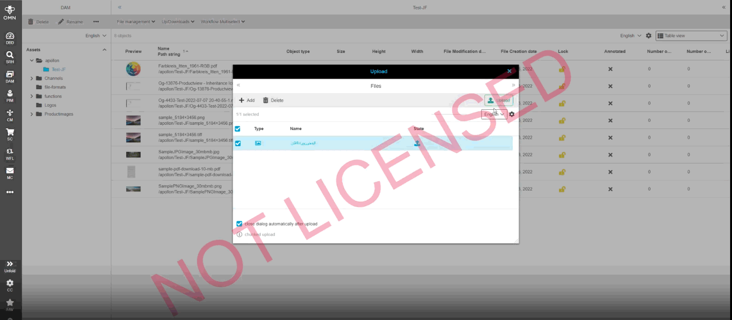Click the '8 objects' count text

tap(123, 35)
